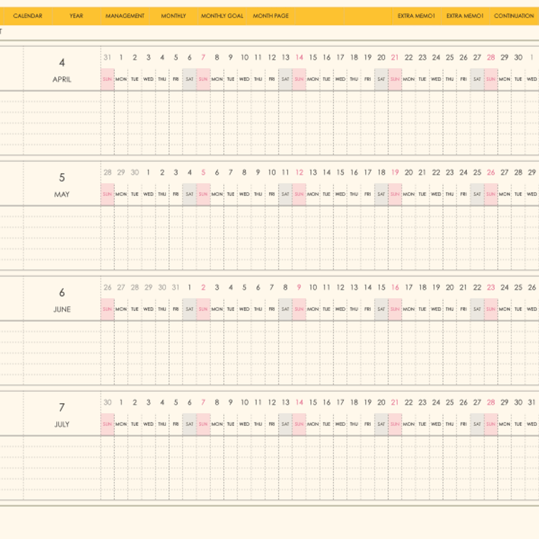Image resolution: width=539 pixels, height=539 pixels.
Task: Switch to the YEAR tab
Action: (76, 16)
